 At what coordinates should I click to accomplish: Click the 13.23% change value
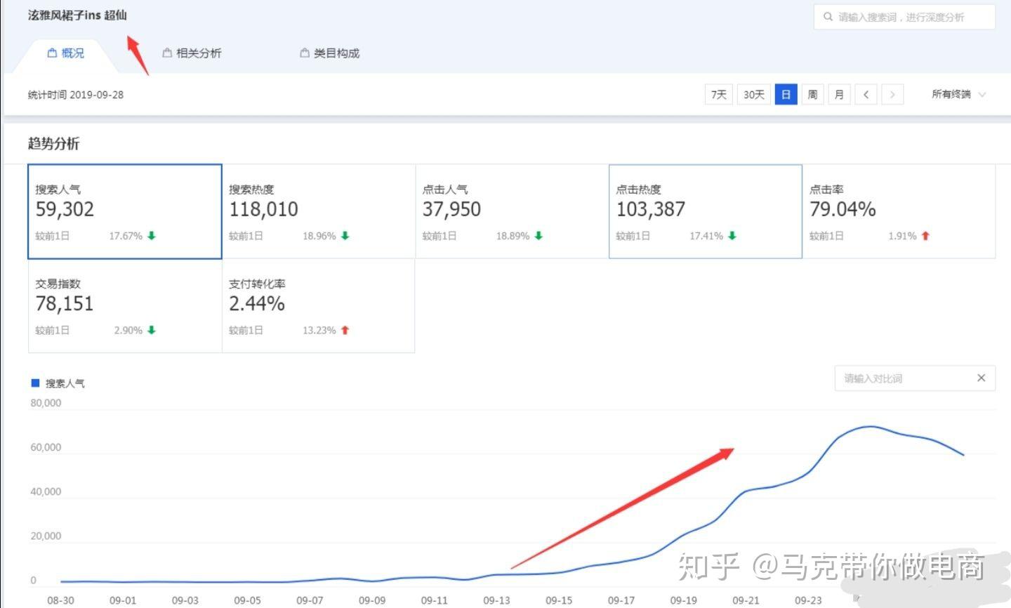[x=319, y=330]
